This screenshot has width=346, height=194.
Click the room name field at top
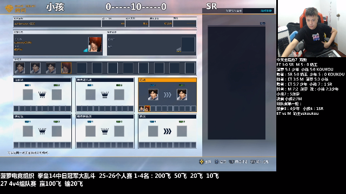click(x=57, y=24)
